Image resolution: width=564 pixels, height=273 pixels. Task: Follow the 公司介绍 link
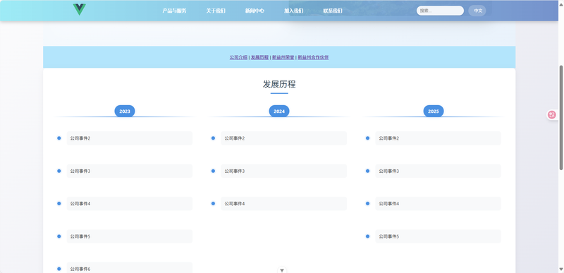(x=238, y=57)
